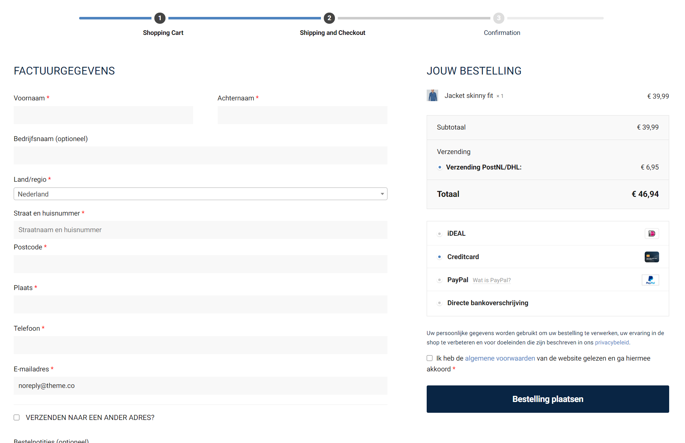Viewport: 685px width, 443px height.
Task: Click Straatnaam en huisnummer field
Action: (200, 230)
